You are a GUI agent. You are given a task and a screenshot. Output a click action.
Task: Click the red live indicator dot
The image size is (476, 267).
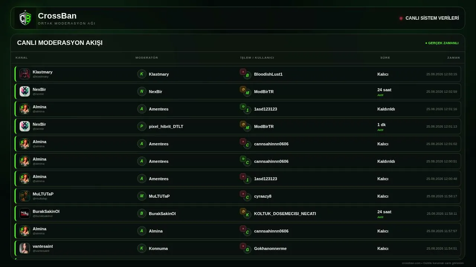[x=401, y=18]
